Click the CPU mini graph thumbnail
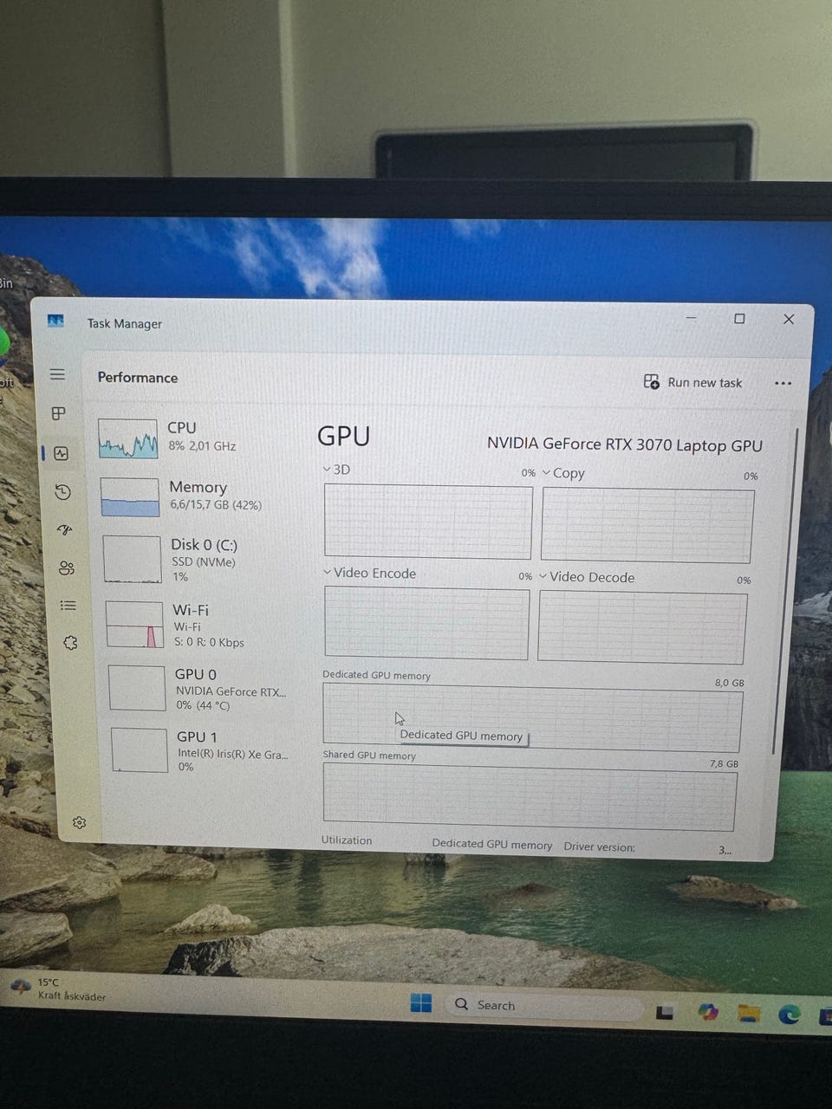 click(x=127, y=438)
